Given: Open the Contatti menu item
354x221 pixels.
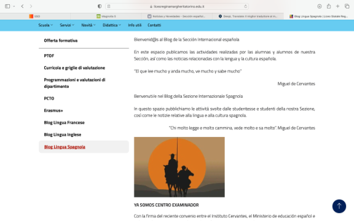Looking at the screenshot, I should (154, 25).
